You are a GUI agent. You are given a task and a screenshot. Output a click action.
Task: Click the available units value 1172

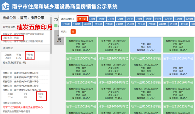(x=19, y=58)
